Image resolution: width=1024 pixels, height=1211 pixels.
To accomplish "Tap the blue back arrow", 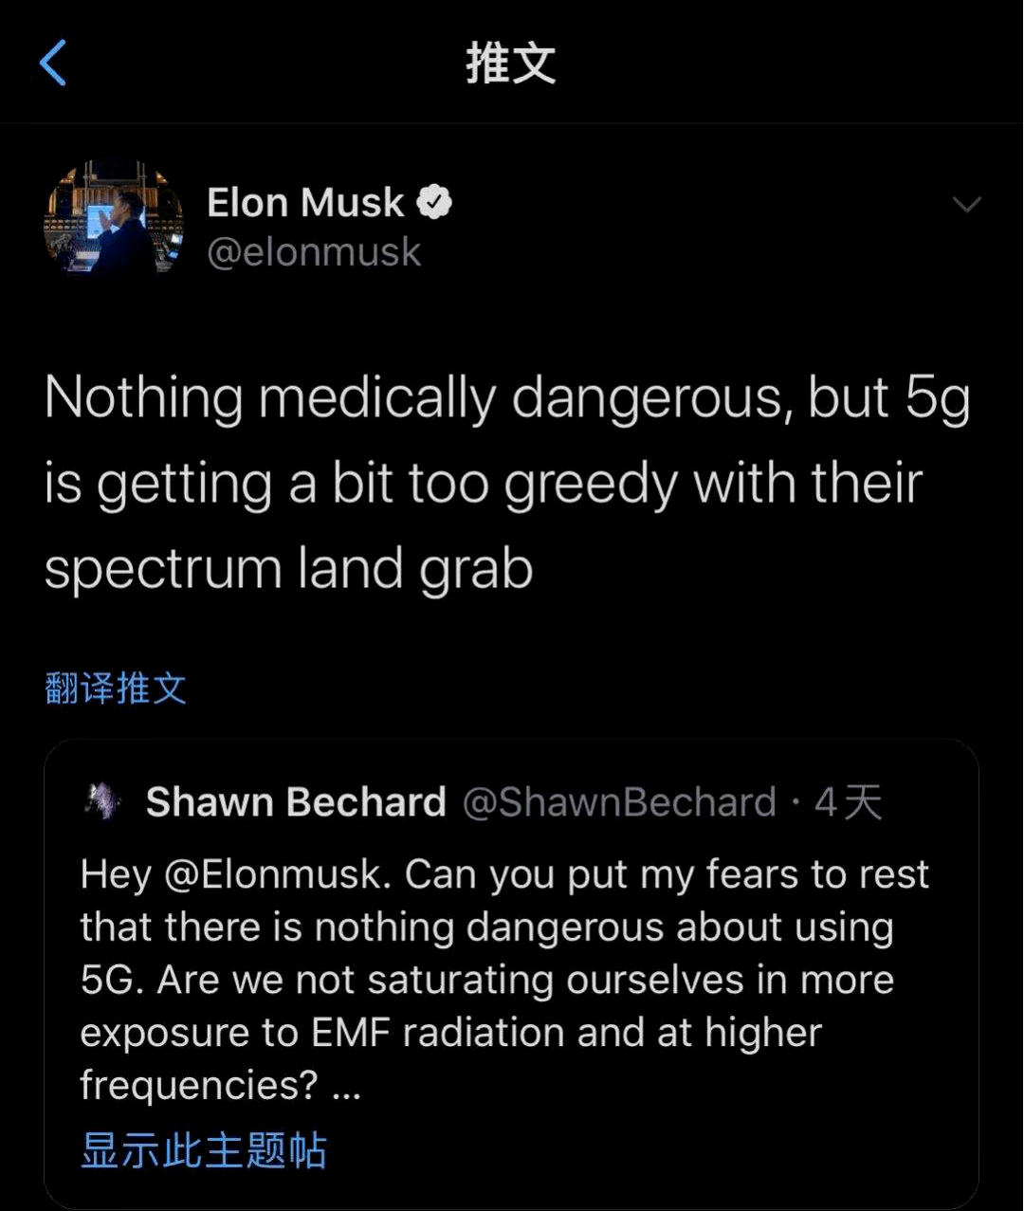I will pos(54,64).
